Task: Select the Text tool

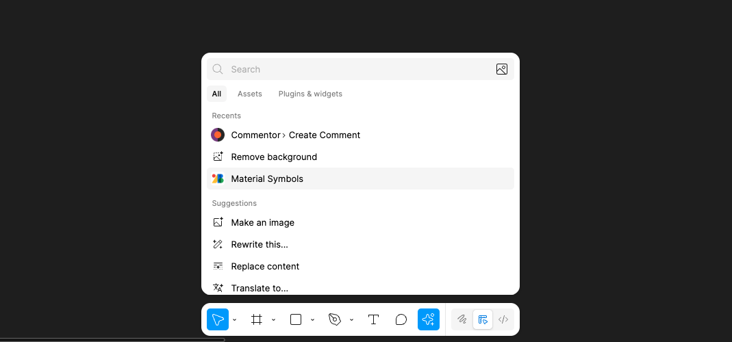Action: coord(373,319)
